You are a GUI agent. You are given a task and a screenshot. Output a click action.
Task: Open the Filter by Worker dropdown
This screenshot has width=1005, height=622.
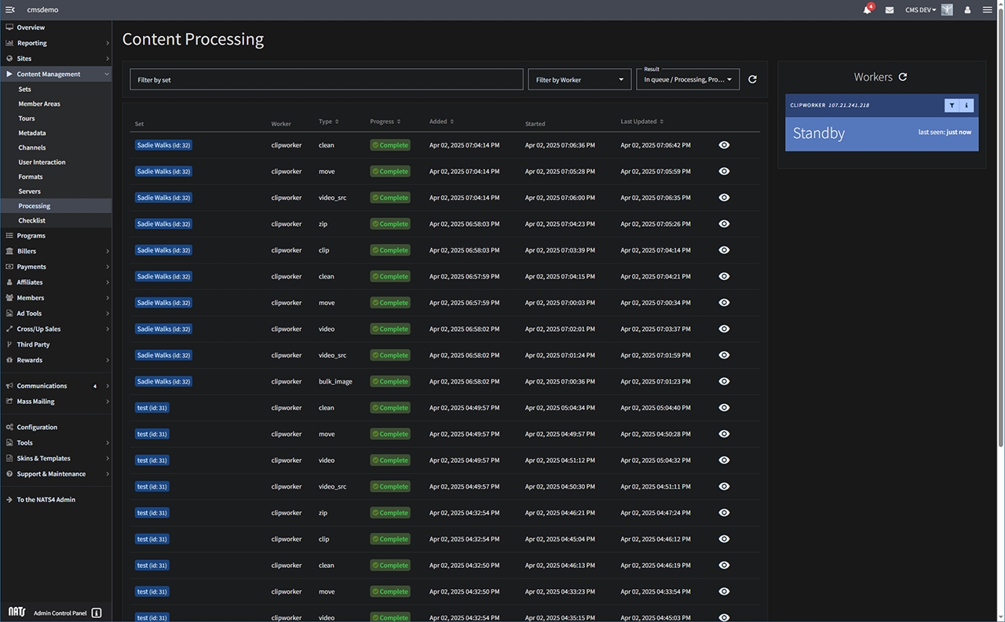tap(579, 79)
